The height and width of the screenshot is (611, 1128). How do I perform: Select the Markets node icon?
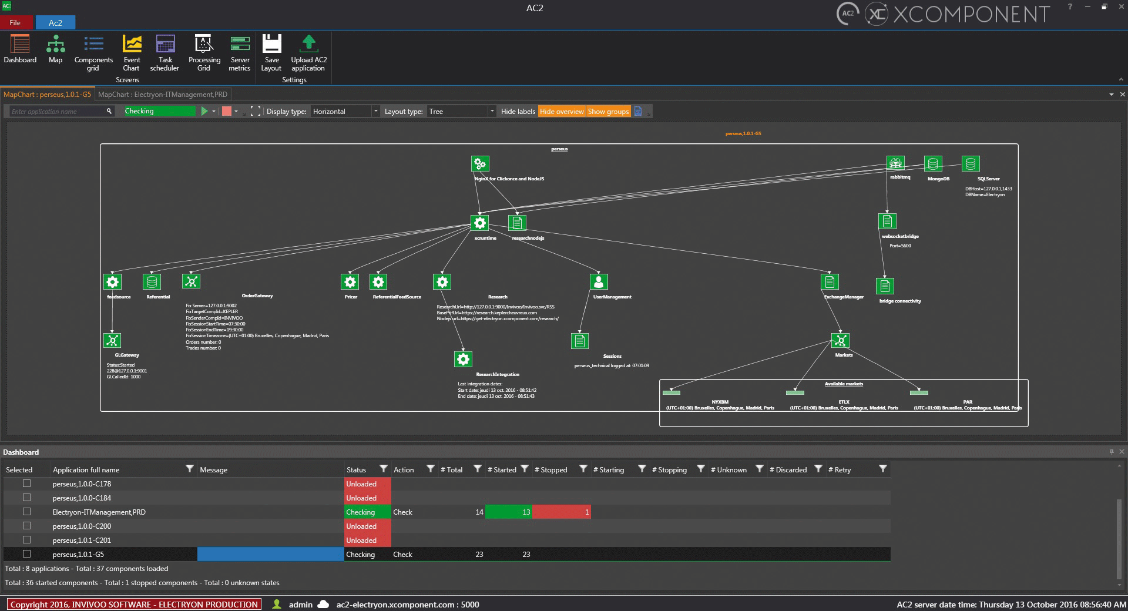(840, 340)
